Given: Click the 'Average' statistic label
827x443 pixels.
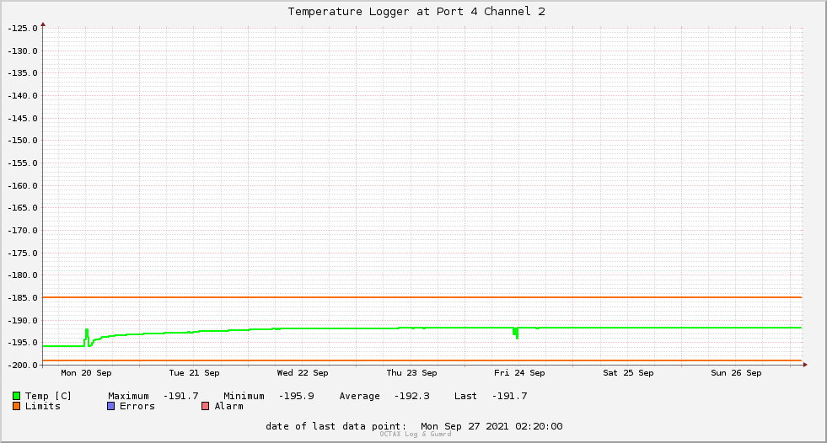Looking at the screenshot, I should [359, 396].
